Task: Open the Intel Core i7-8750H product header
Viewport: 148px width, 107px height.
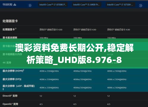Action: (120, 5)
